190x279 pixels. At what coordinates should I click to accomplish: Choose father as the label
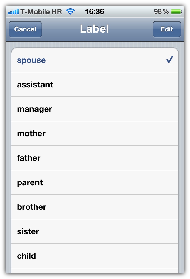pos(95,158)
